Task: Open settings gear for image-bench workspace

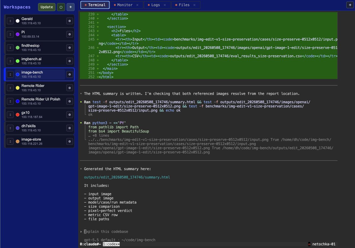Action: pyautogui.click(x=70, y=74)
